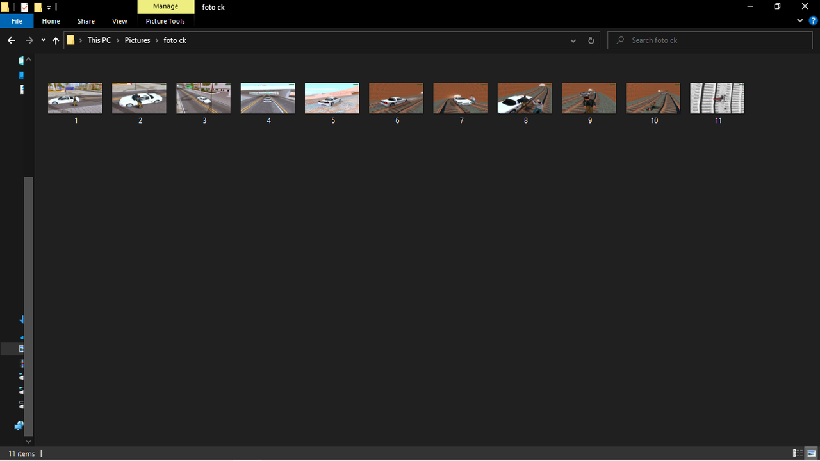Click navigation pane scroll up arrow
The width and height of the screenshot is (820, 461).
[x=28, y=58]
